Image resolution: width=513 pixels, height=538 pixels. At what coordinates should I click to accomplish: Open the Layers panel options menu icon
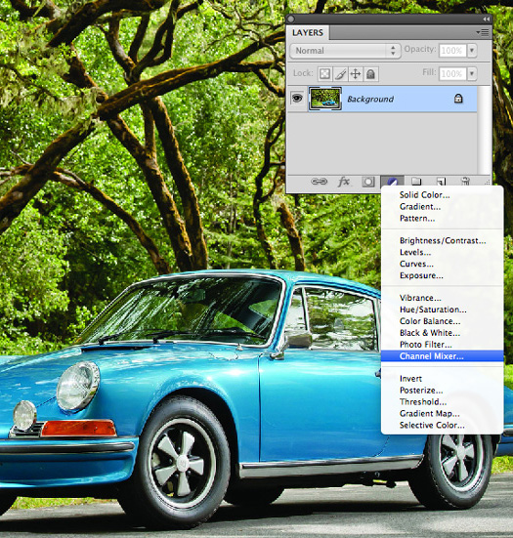(x=483, y=32)
